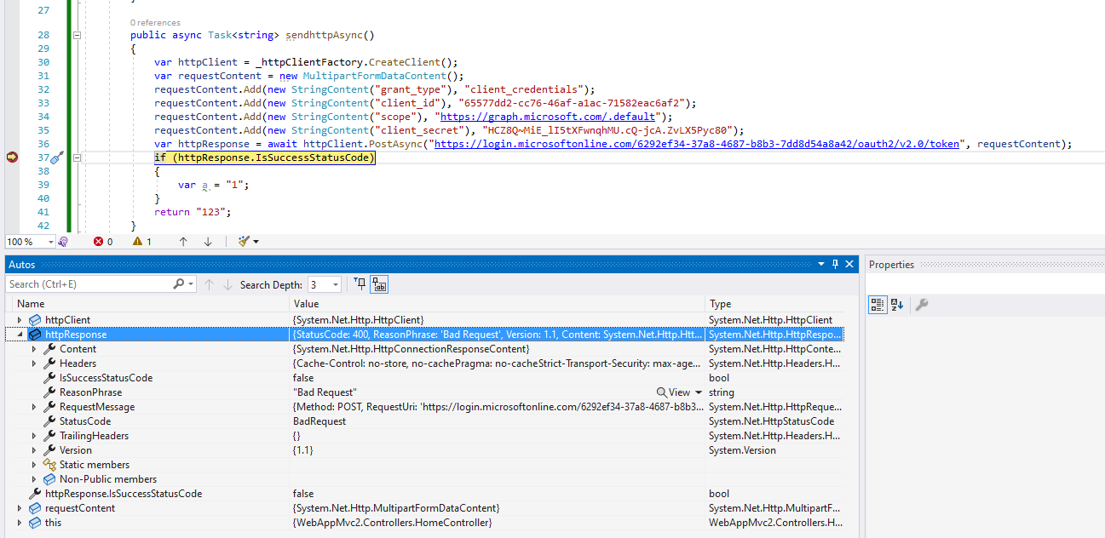1105x538 pixels.
Task: Navigate to previous issue with up arrow
Action: (183, 242)
